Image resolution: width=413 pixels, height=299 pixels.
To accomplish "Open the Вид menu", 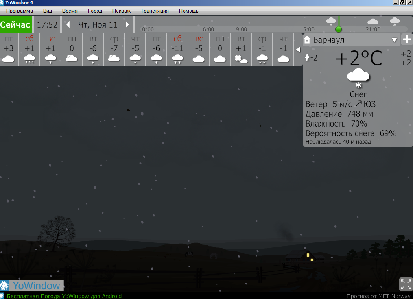I will (48, 11).
